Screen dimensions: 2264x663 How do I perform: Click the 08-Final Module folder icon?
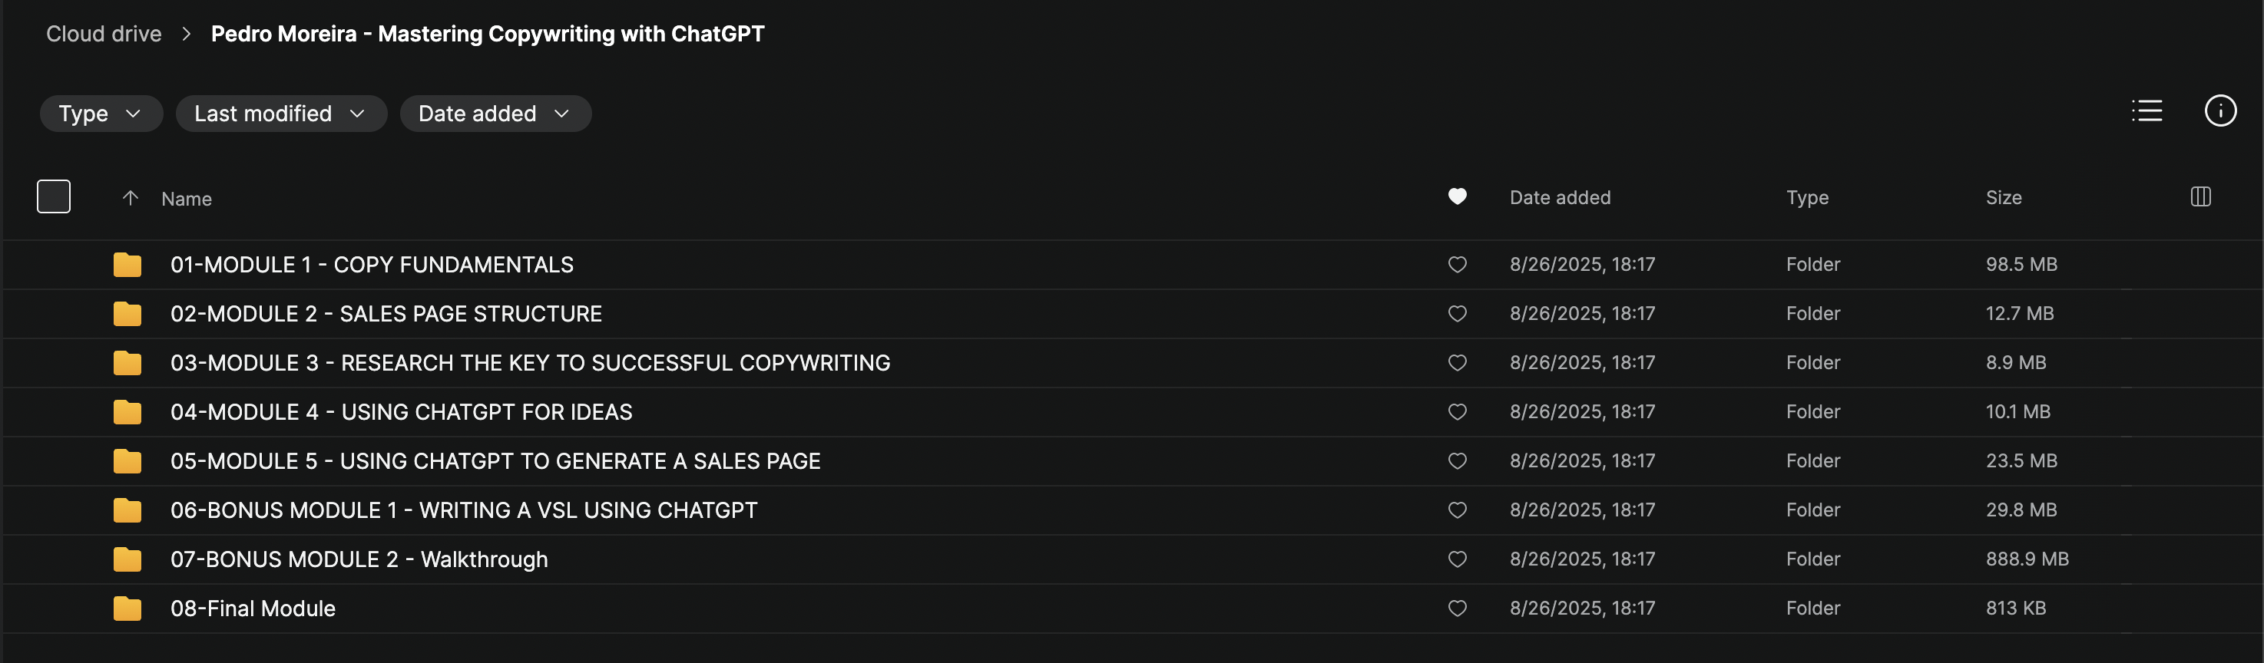pos(127,609)
